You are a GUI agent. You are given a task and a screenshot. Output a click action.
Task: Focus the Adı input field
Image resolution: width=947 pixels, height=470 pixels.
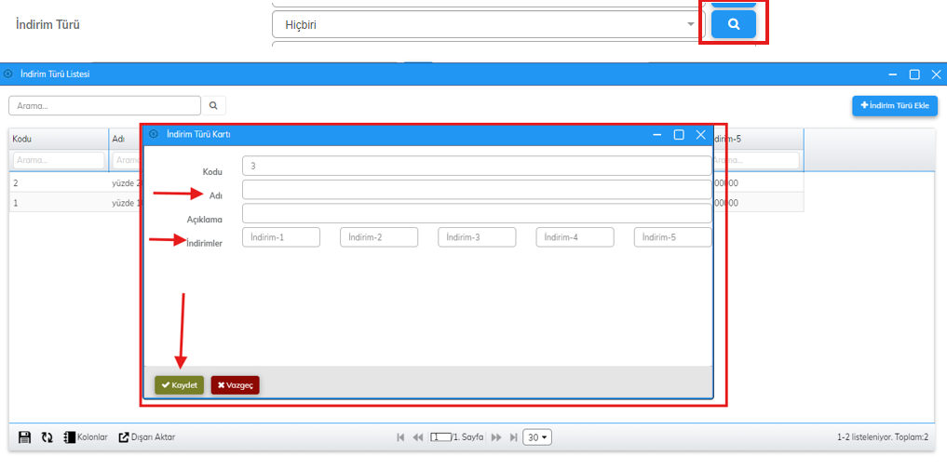(476, 190)
